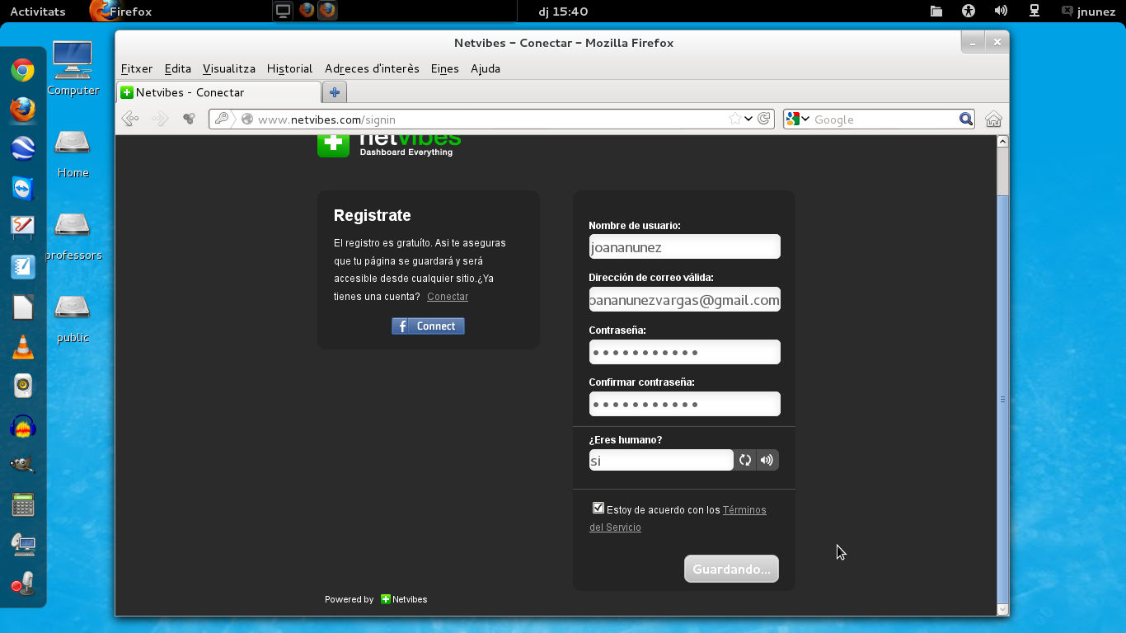Launch Firefox from the dock

point(22,109)
